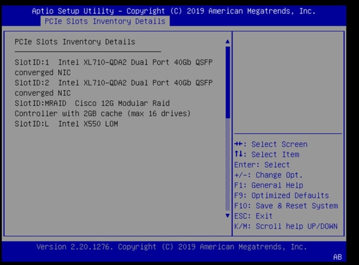Image resolution: width=359 pixels, height=265 pixels.
Task: Click the PCIe Slots Inventory Details heading
Action: (x=75, y=42)
